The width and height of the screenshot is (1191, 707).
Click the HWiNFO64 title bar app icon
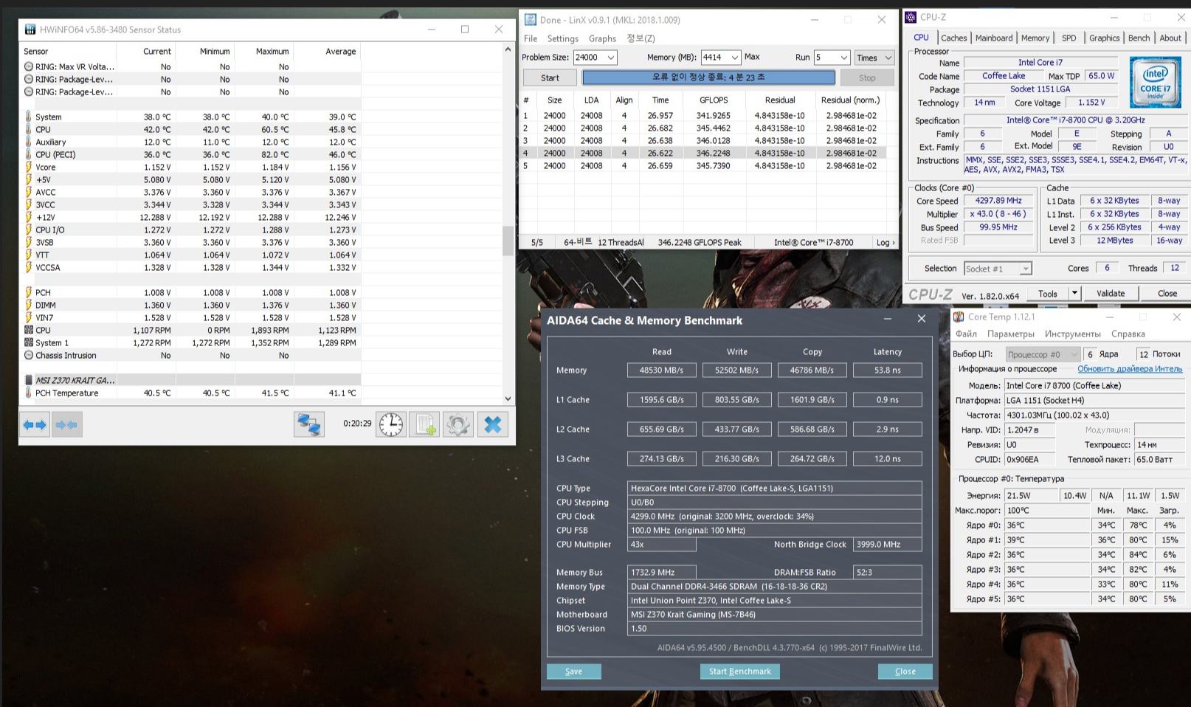30,30
